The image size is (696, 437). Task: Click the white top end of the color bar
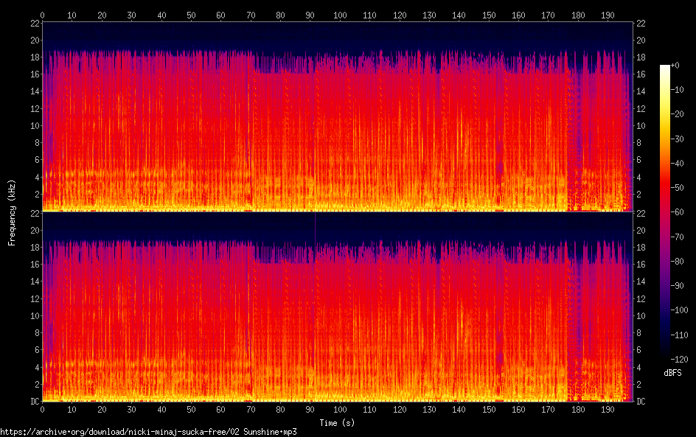point(665,68)
